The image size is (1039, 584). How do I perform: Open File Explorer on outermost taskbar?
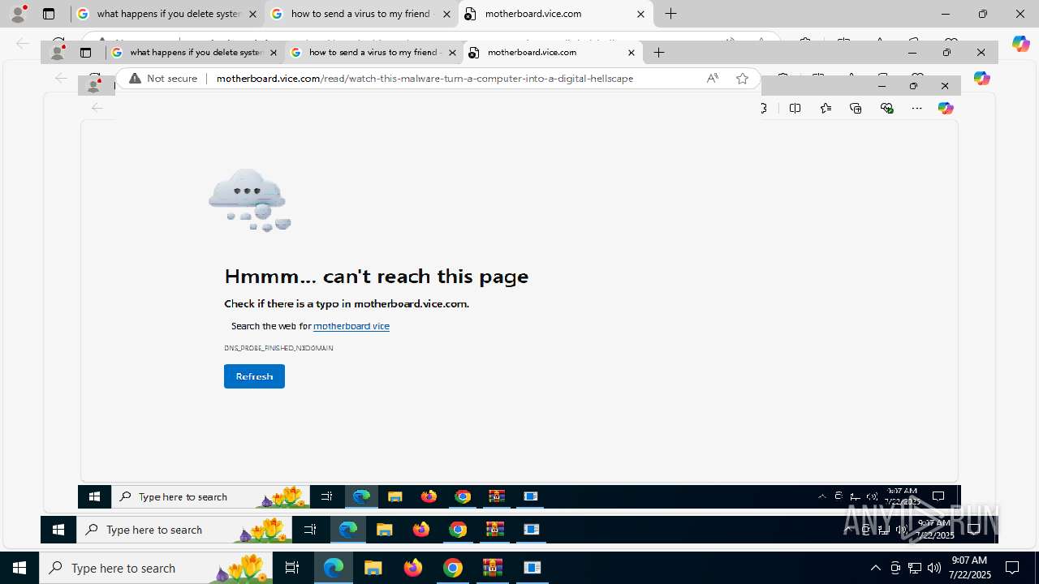point(373,568)
